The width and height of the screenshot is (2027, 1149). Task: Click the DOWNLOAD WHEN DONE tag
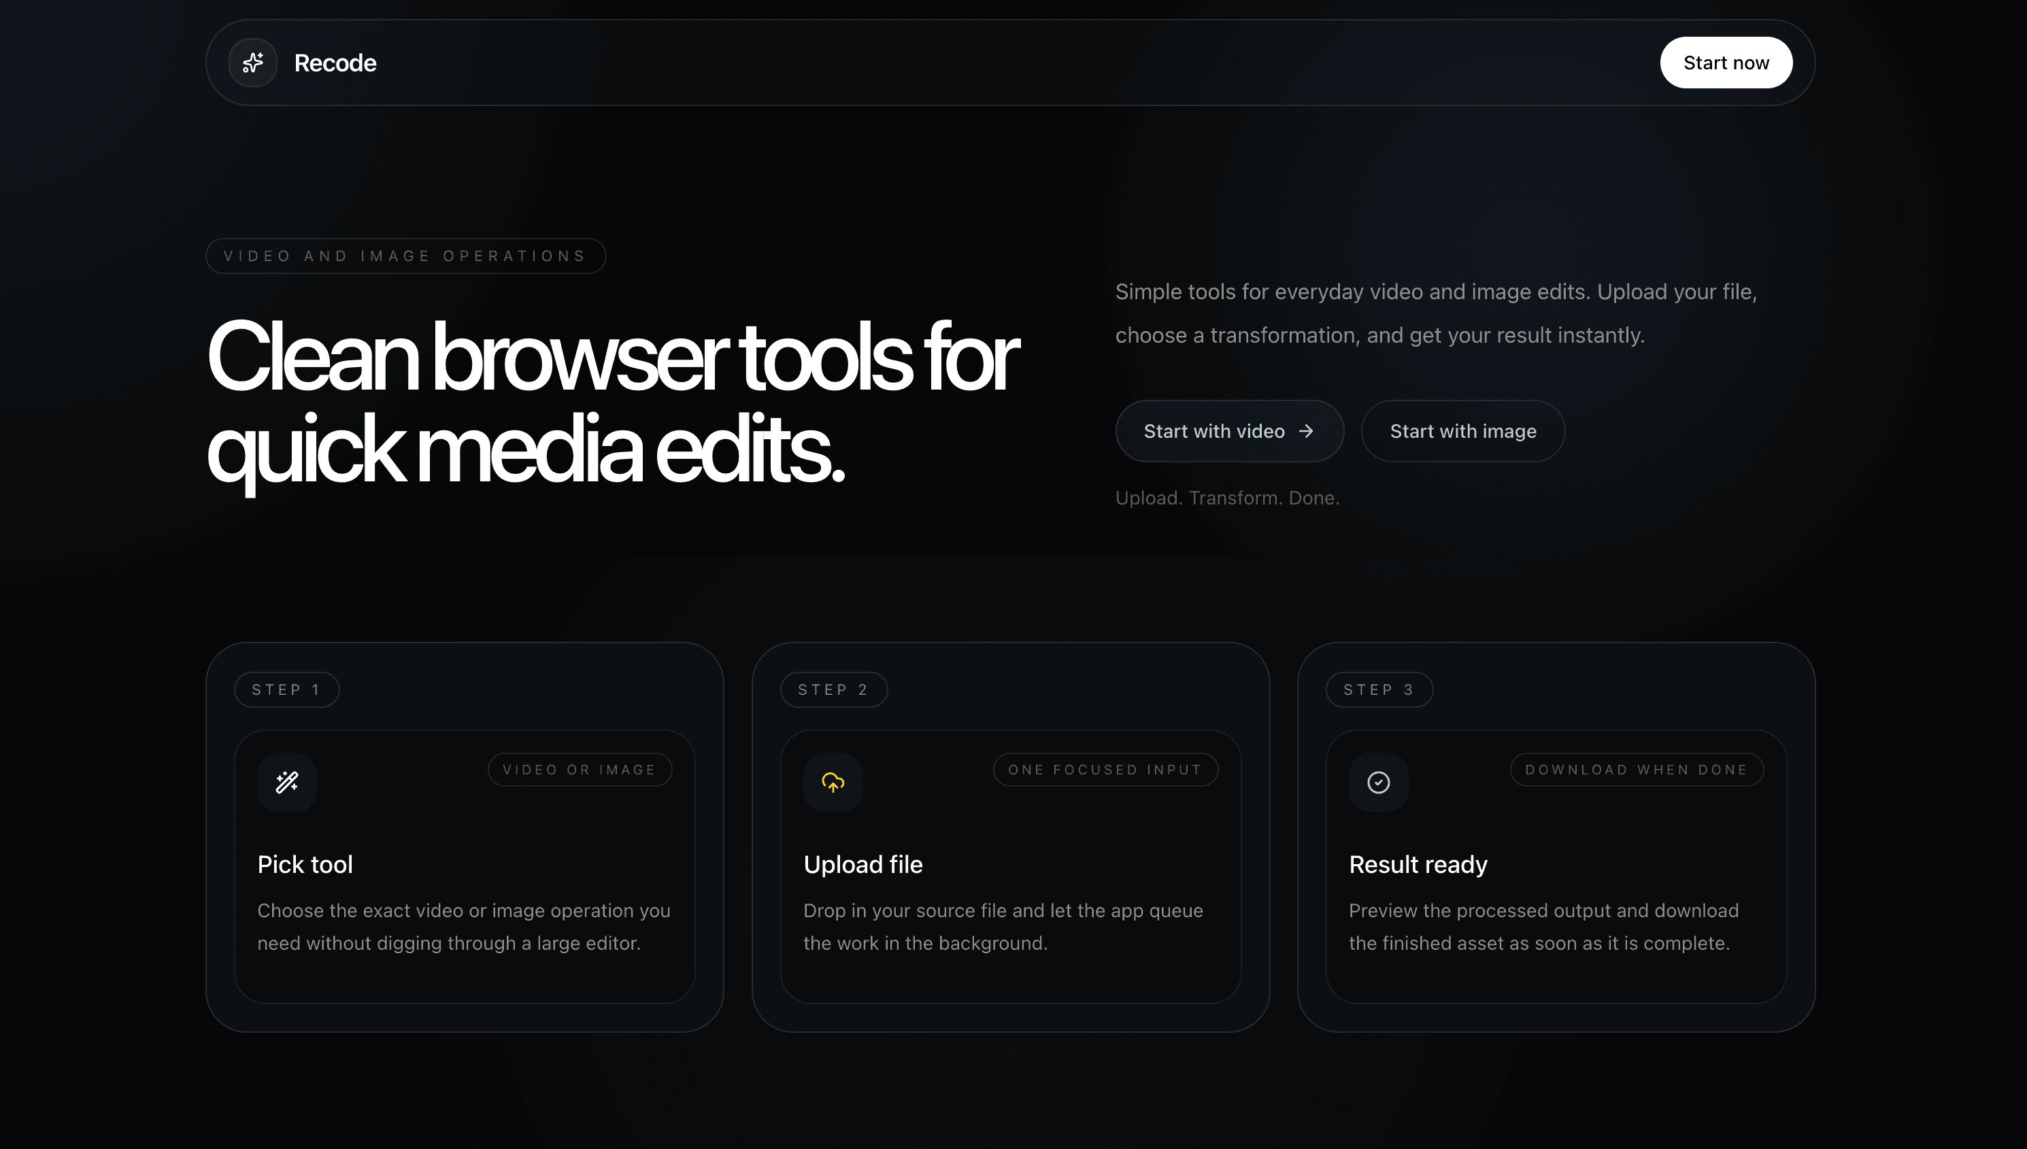pos(1637,770)
